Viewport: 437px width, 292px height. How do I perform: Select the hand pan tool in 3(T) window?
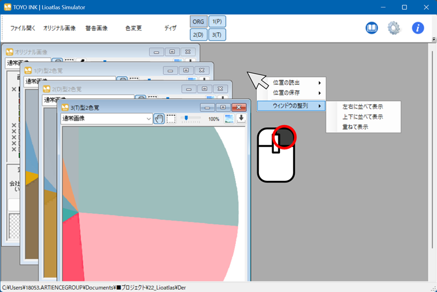[x=159, y=118]
